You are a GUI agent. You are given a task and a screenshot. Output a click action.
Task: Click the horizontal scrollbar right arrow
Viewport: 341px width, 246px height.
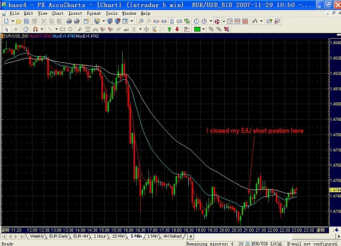click(x=339, y=236)
